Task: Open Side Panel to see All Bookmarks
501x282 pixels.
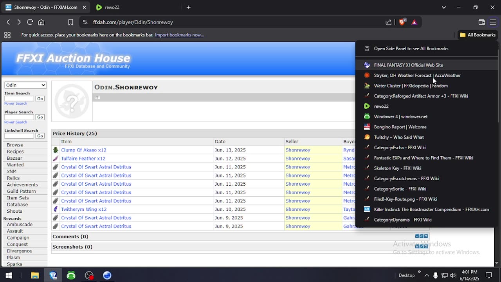Action: pyautogui.click(x=427, y=49)
